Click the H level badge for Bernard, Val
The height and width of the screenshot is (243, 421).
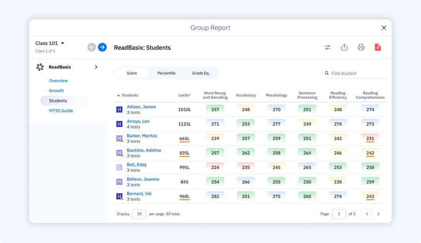pos(119,196)
